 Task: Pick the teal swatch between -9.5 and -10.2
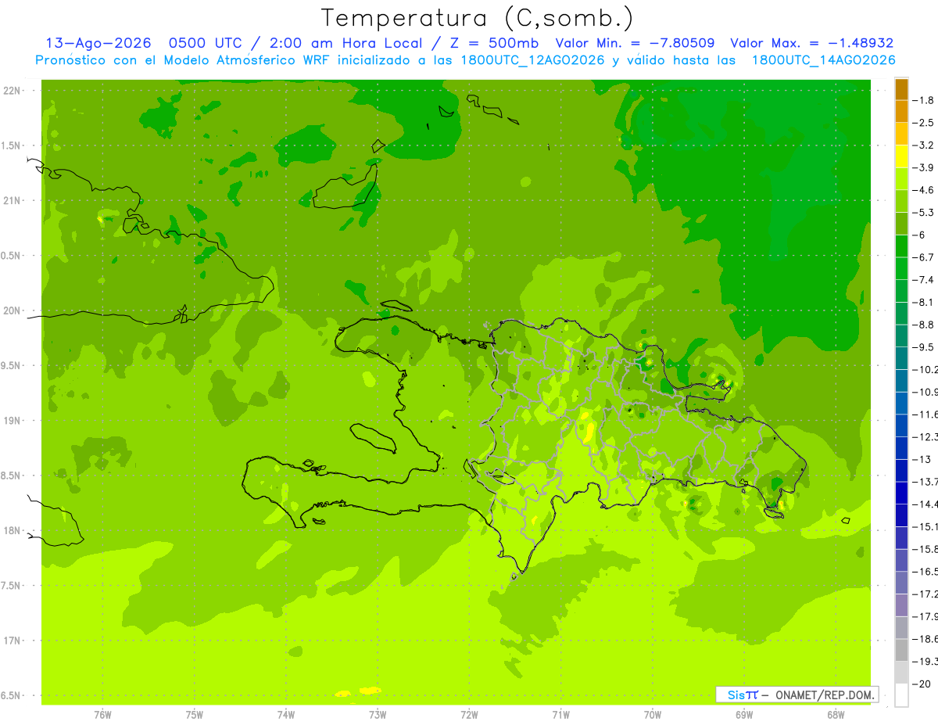[901, 359]
